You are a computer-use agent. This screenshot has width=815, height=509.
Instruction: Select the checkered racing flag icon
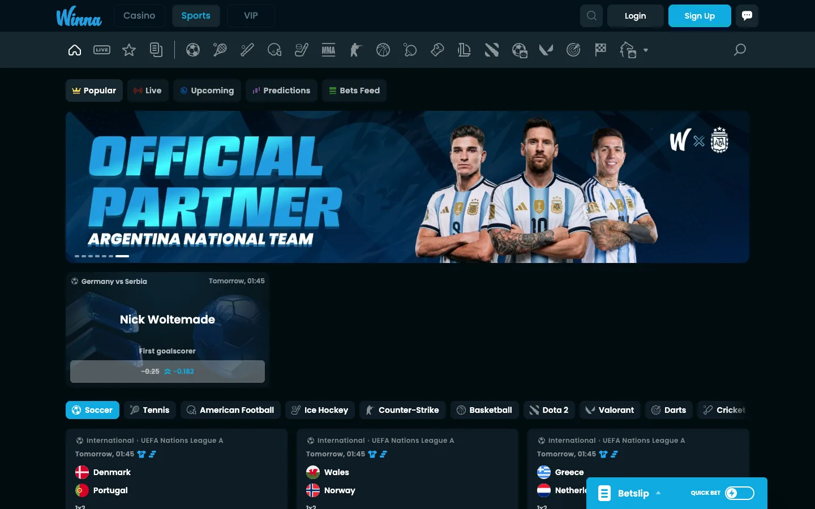click(x=600, y=50)
